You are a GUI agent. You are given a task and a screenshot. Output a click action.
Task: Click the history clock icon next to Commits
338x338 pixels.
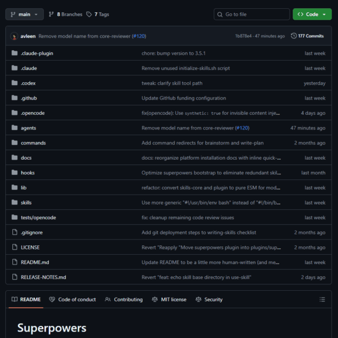click(x=294, y=36)
